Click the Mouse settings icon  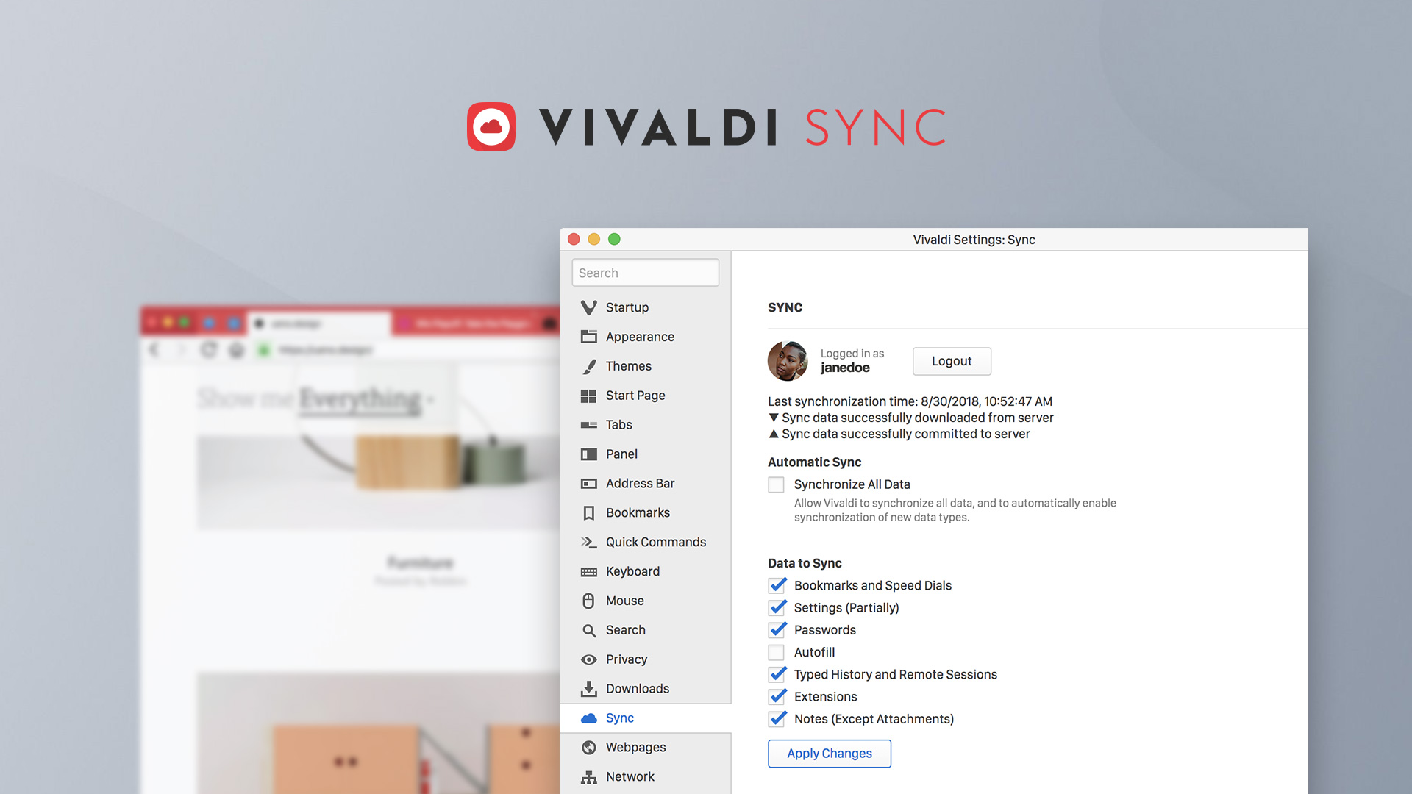click(x=588, y=600)
